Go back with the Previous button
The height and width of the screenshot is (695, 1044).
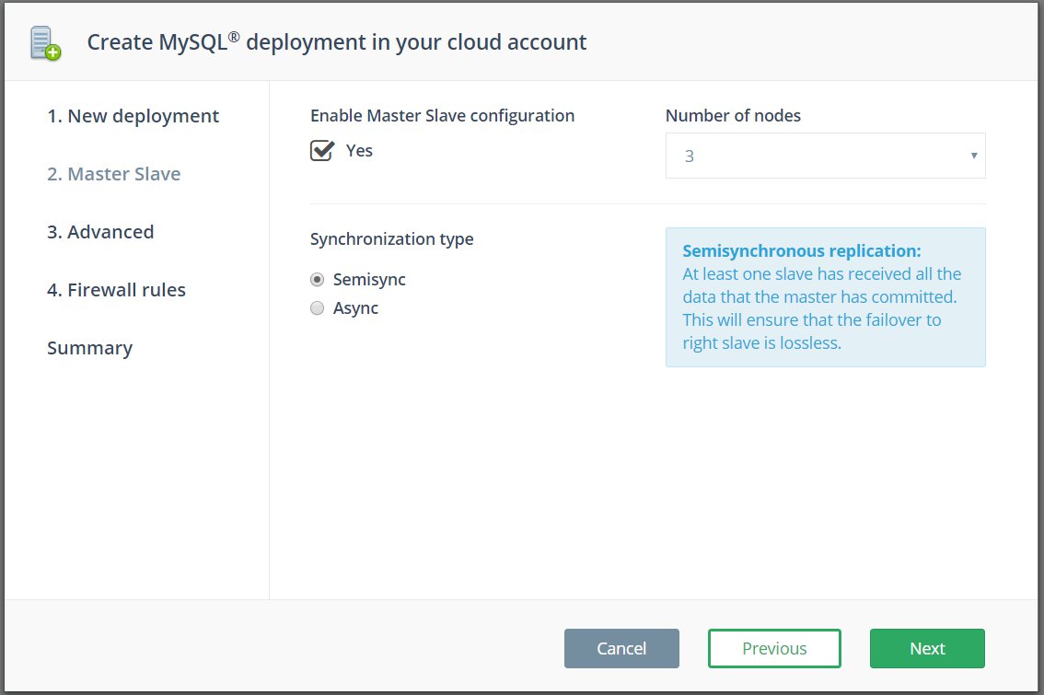(x=774, y=648)
